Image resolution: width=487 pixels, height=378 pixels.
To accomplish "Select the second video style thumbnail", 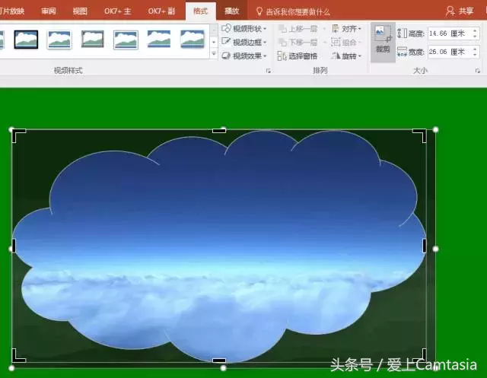I will coord(59,40).
